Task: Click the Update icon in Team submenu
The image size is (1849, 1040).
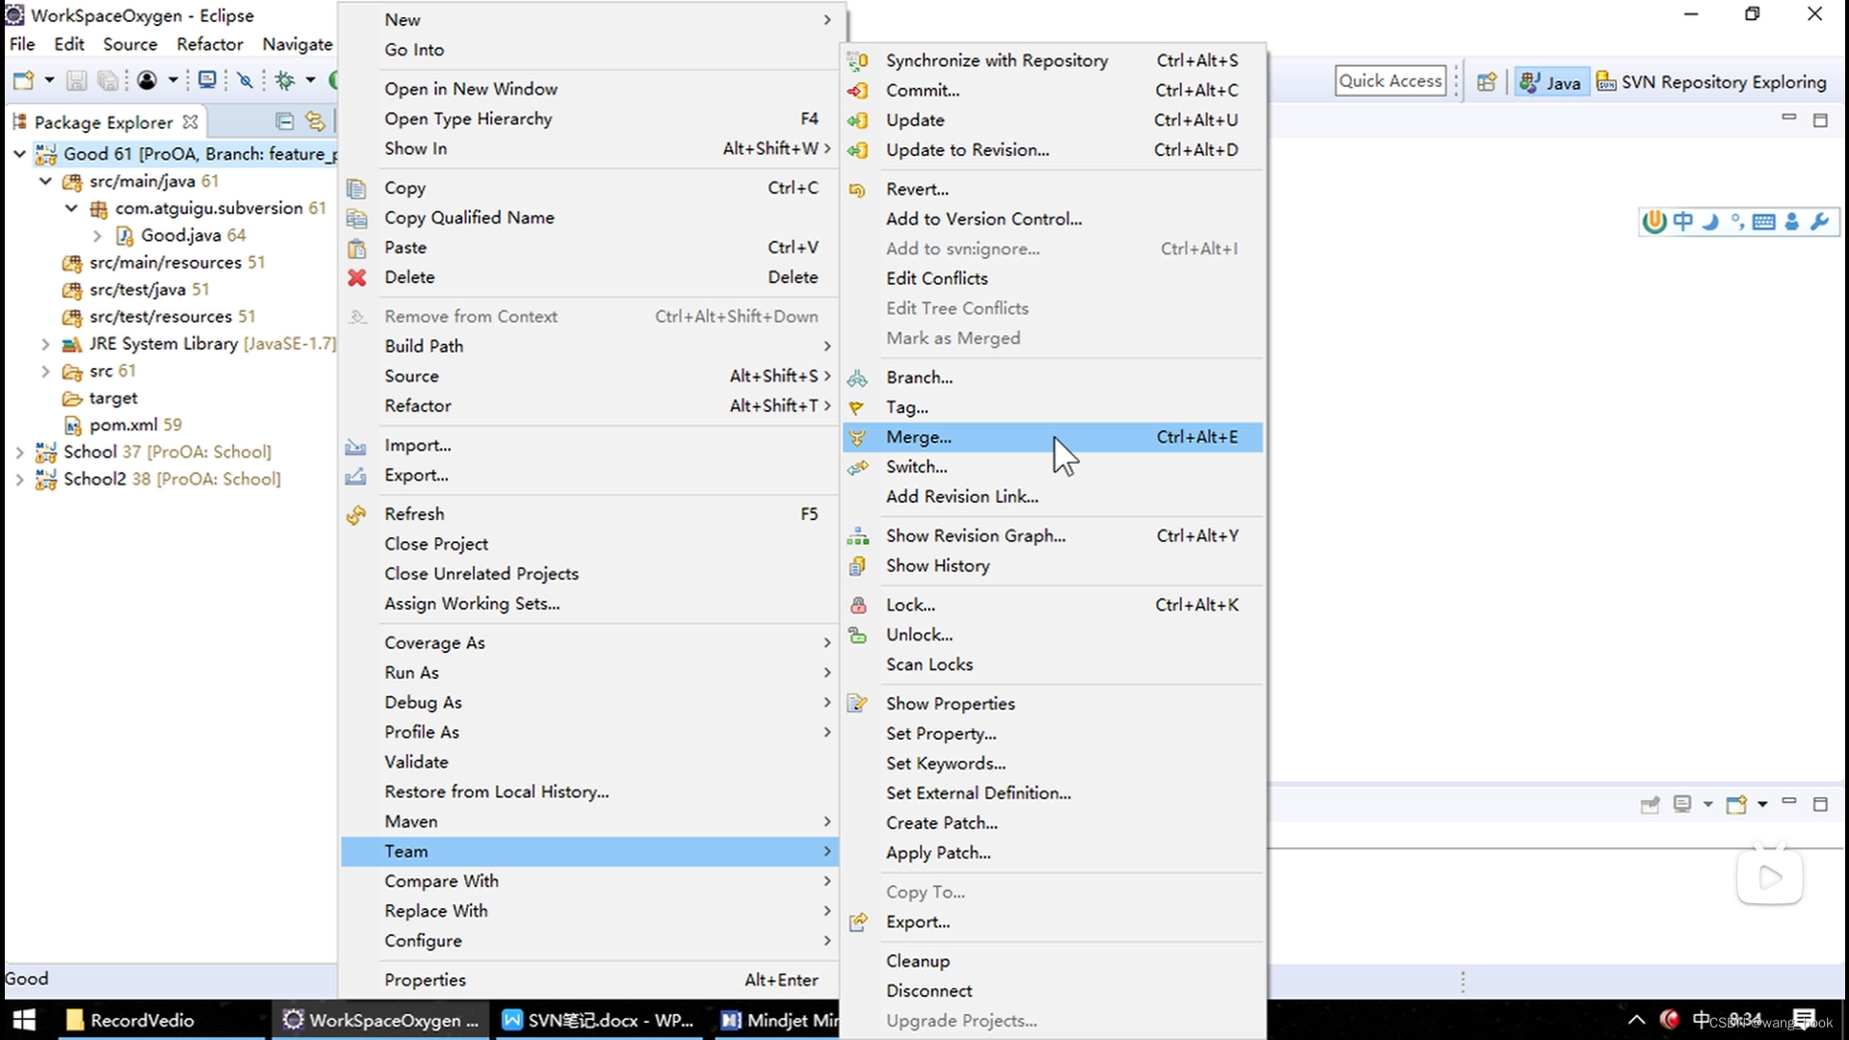Action: tap(857, 120)
